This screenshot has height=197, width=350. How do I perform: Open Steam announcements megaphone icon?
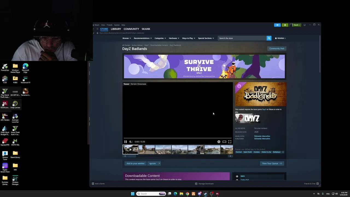277,25
